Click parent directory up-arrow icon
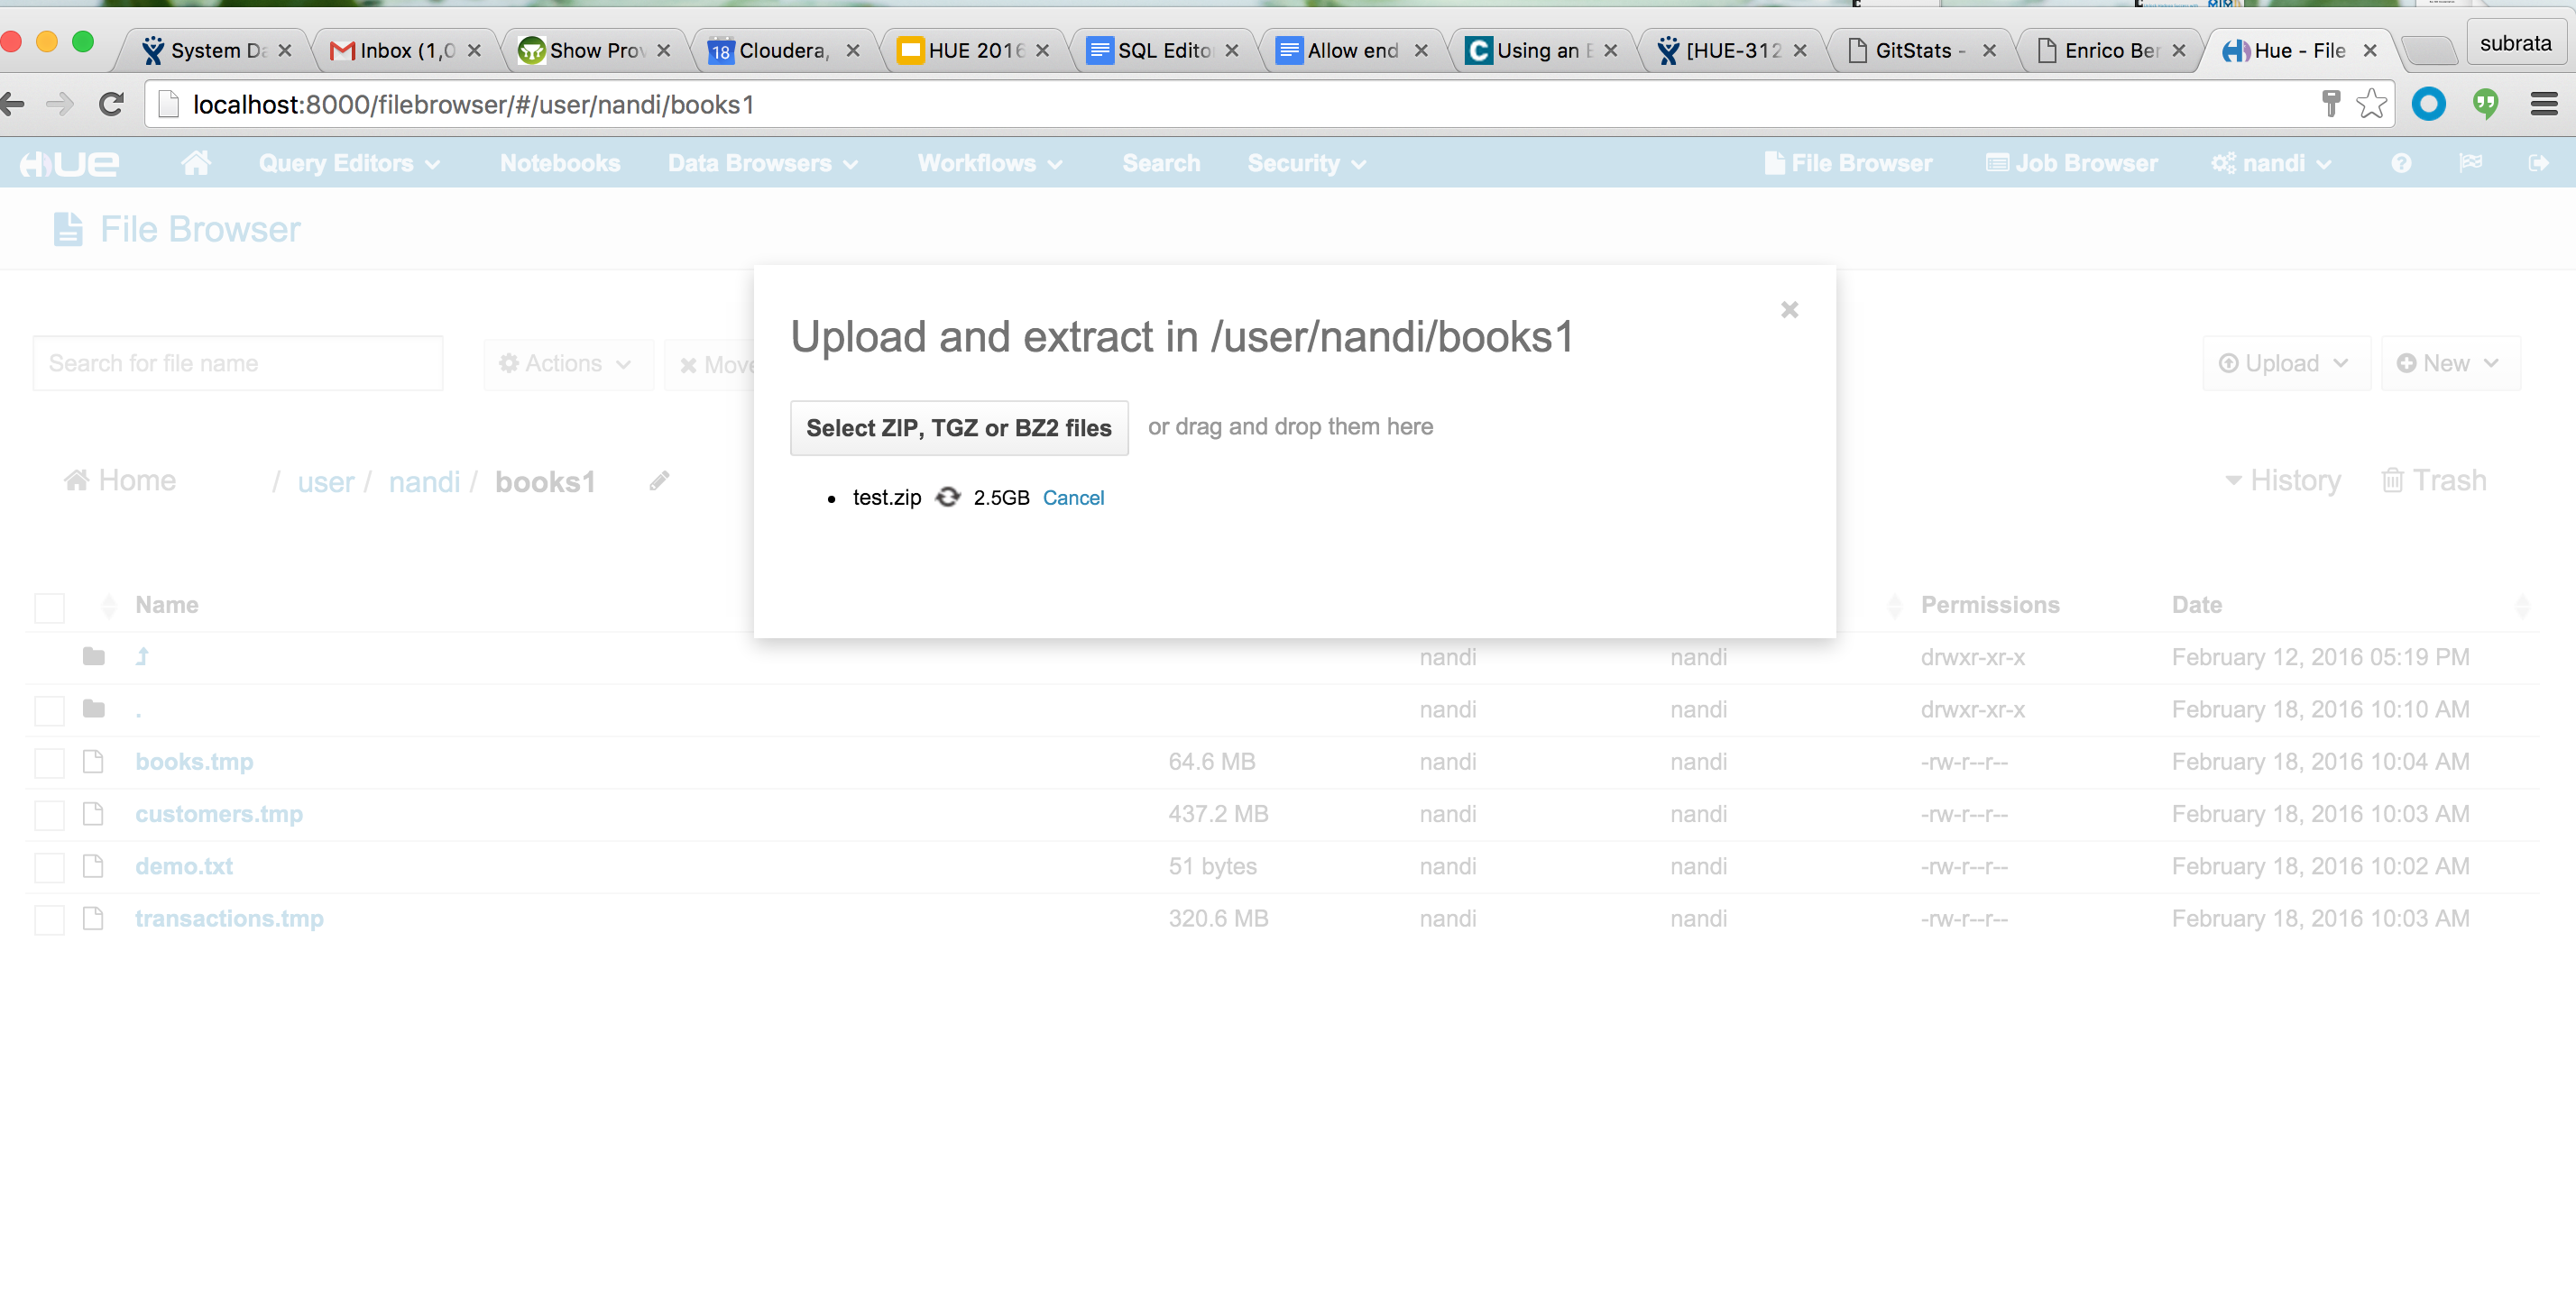 (143, 656)
